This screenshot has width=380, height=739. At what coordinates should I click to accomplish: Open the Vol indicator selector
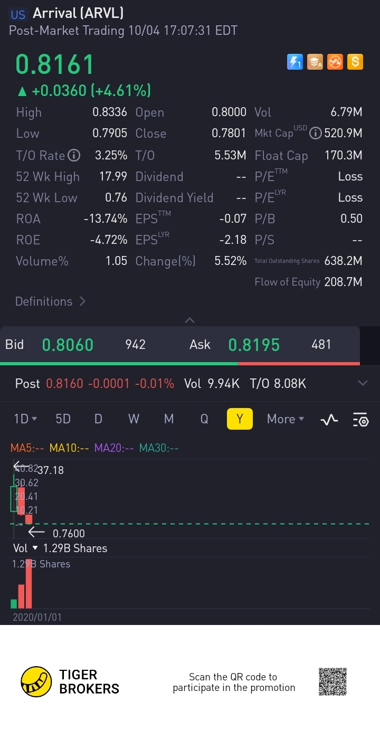[x=26, y=548]
